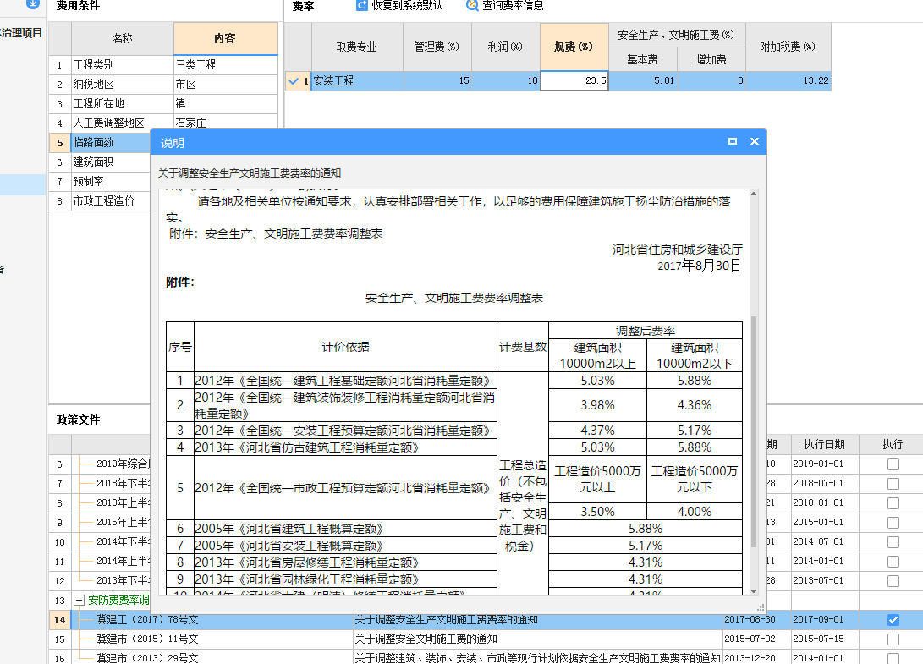This screenshot has height=664, width=923.
Task: Select 三类工程 cell for 工程类别
Action: (x=225, y=65)
